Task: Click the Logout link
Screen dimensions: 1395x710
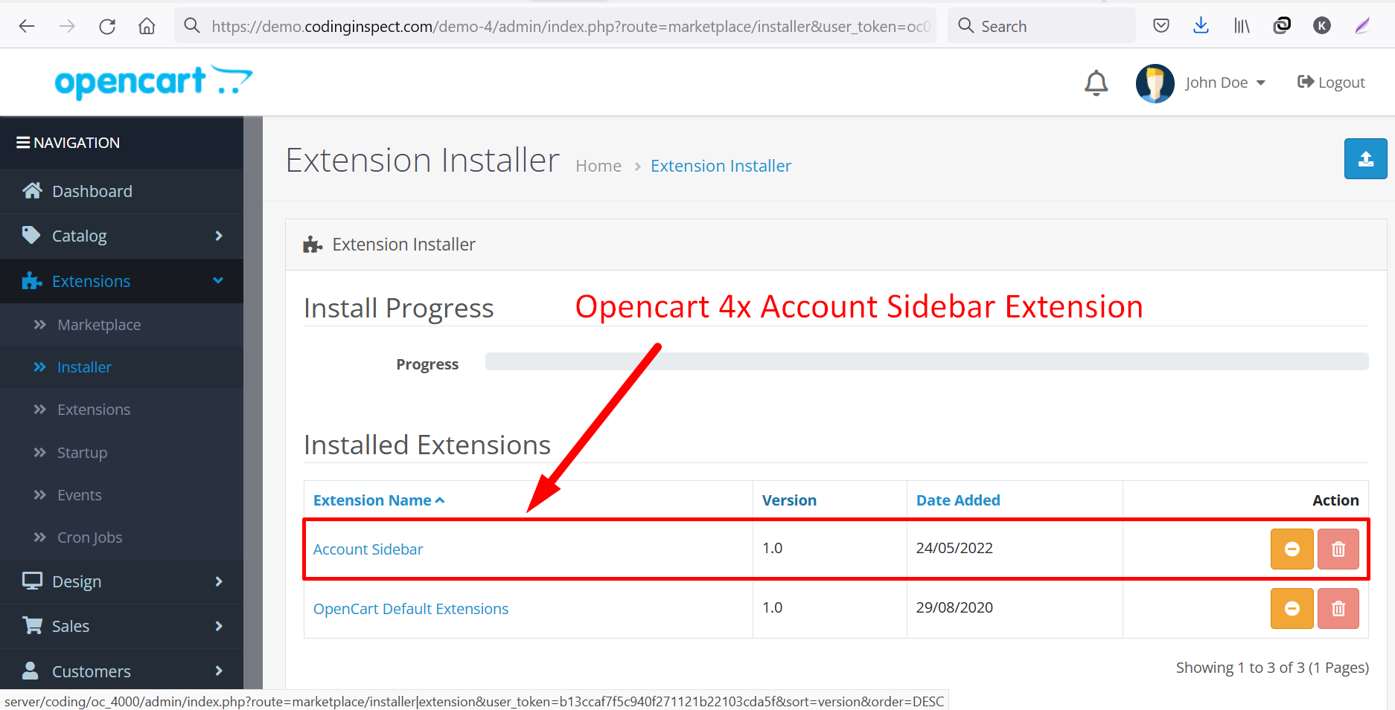Action: point(1331,83)
